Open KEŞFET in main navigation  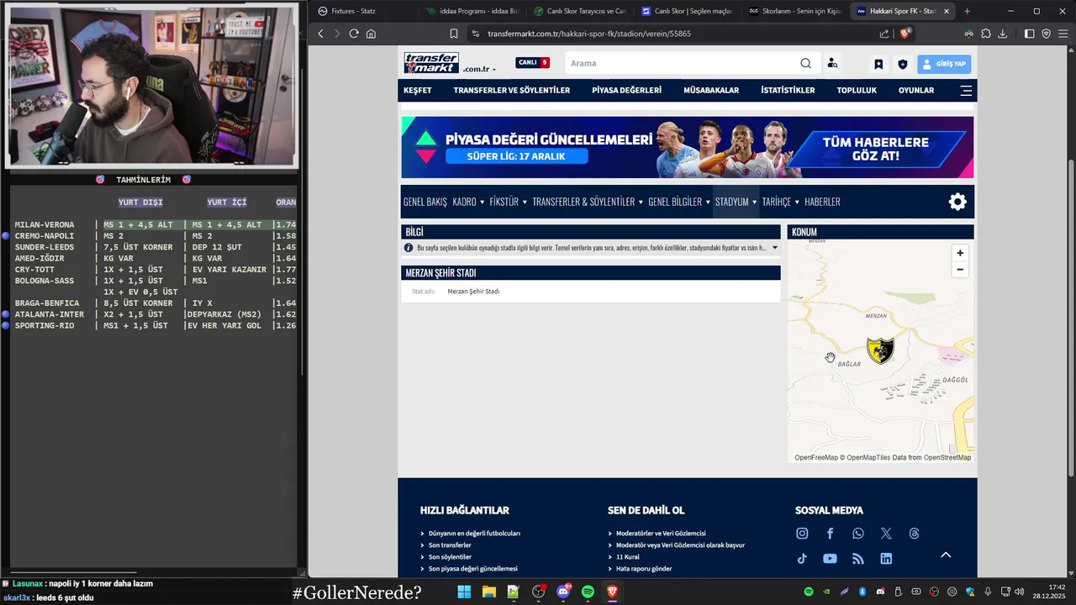418,90
